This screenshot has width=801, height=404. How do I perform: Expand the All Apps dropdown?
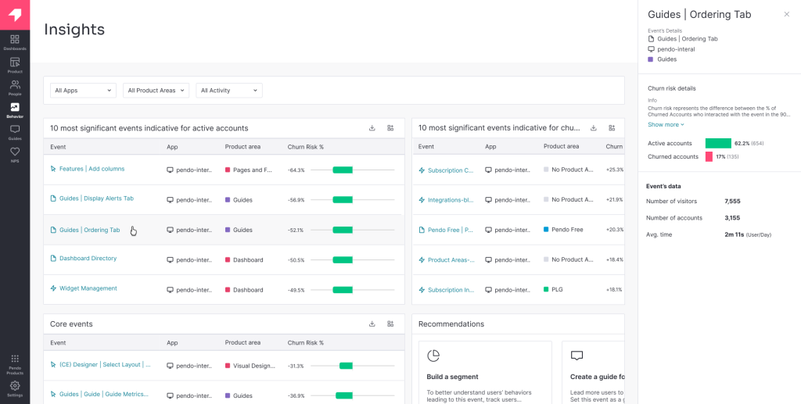point(84,91)
